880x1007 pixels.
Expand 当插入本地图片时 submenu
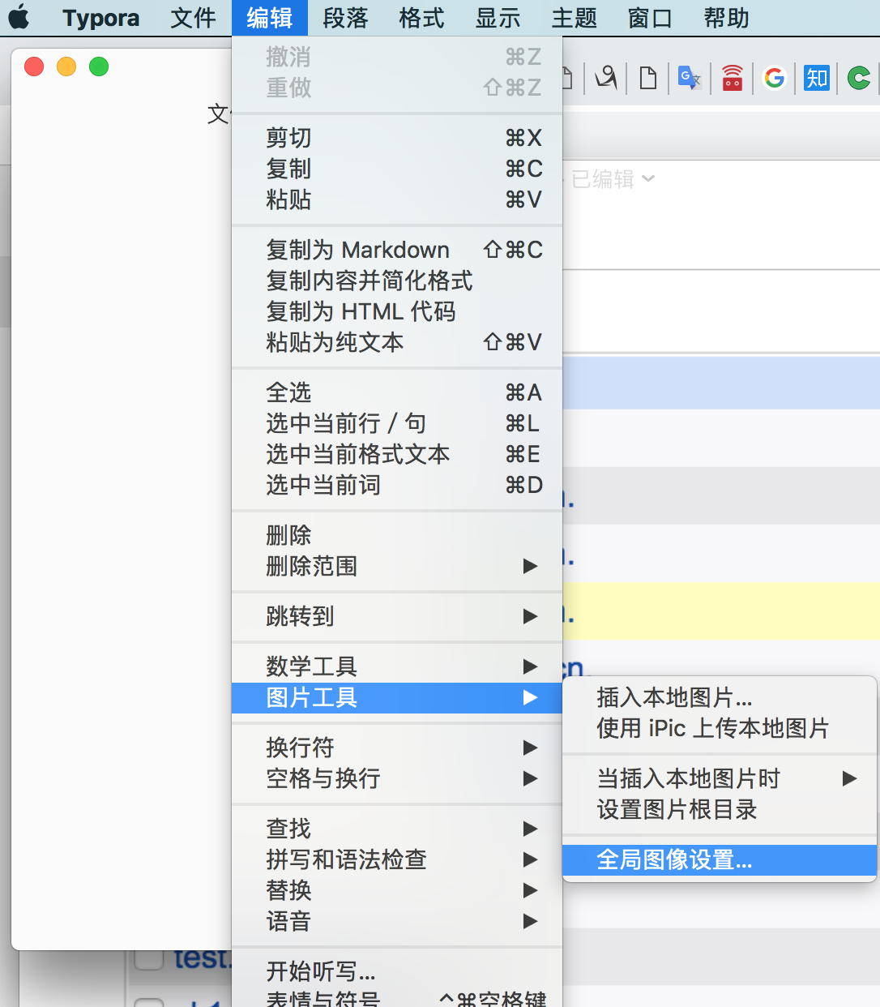pyautogui.click(x=720, y=778)
